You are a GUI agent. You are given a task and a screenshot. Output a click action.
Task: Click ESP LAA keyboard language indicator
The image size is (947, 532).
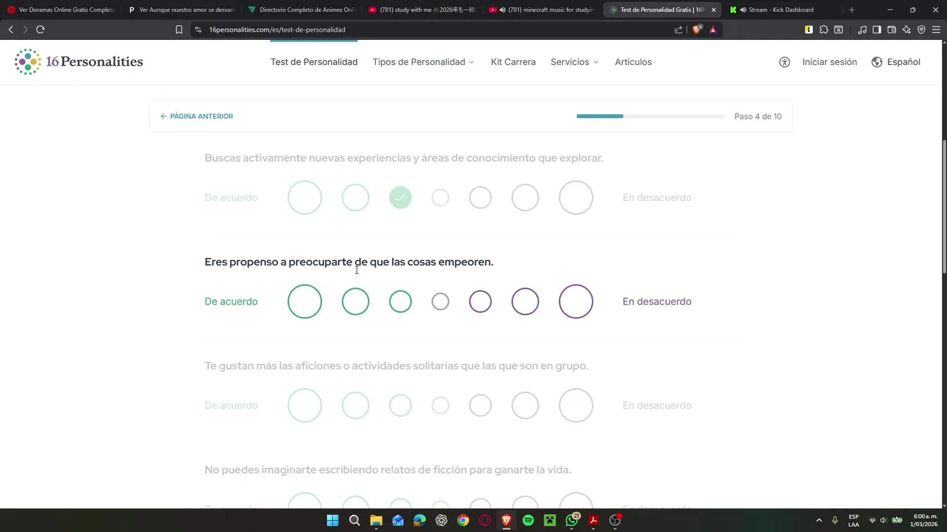coord(854,520)
